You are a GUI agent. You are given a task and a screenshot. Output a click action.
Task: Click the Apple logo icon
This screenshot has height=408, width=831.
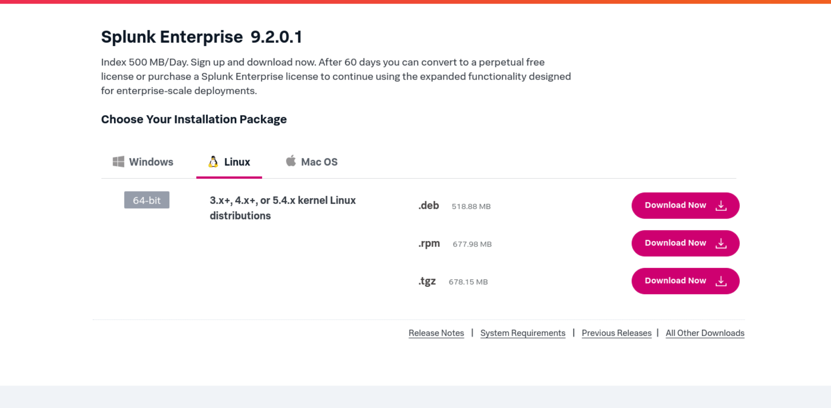(291, 161)
